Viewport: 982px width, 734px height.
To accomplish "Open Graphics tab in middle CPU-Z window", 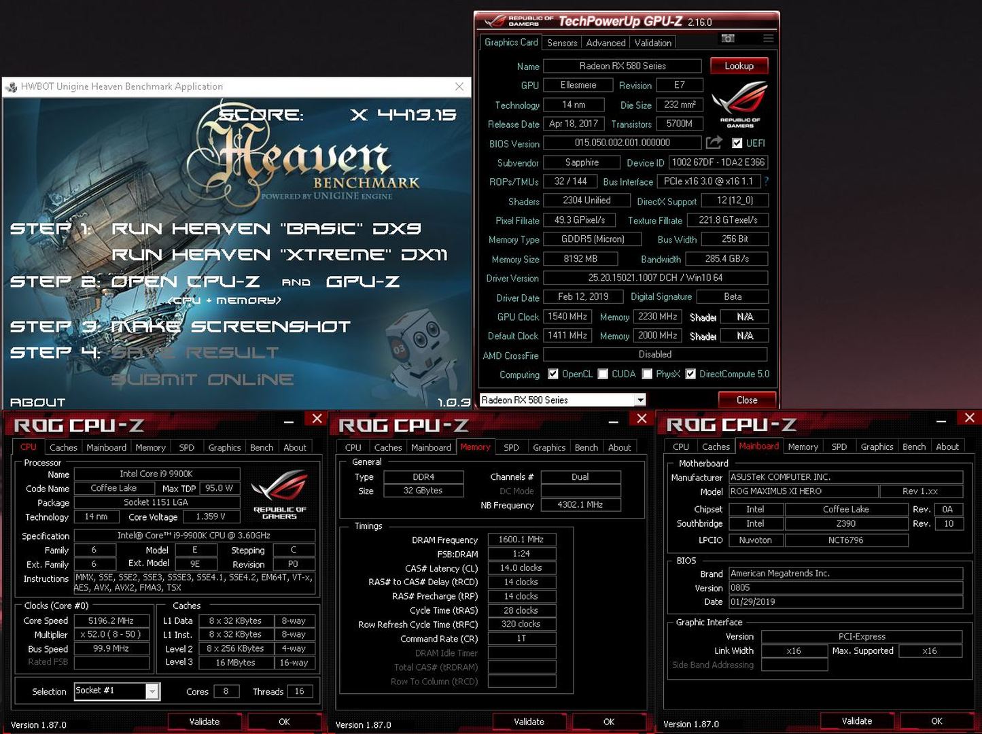I will click(549, 447).
